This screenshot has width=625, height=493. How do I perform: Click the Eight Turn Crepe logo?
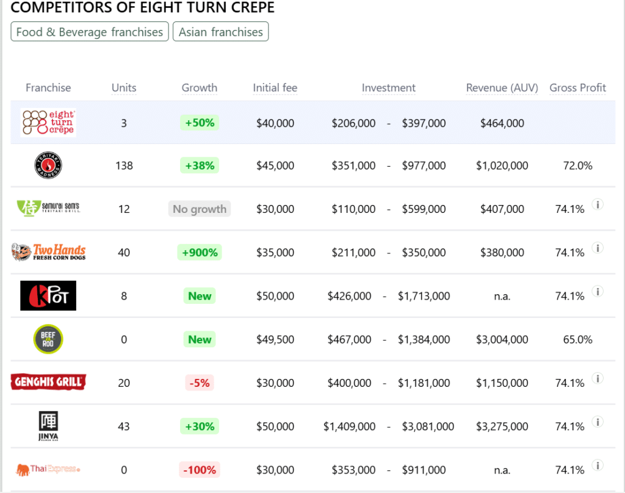click(x=48, y=123)
